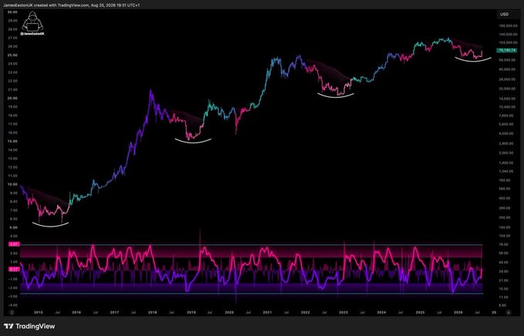
Task: Click the 10.00 label on left axis
Action: (x=12, y=184)
